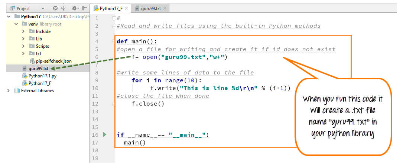Select guru99.txt in the project tree

[x=38, y=69]
